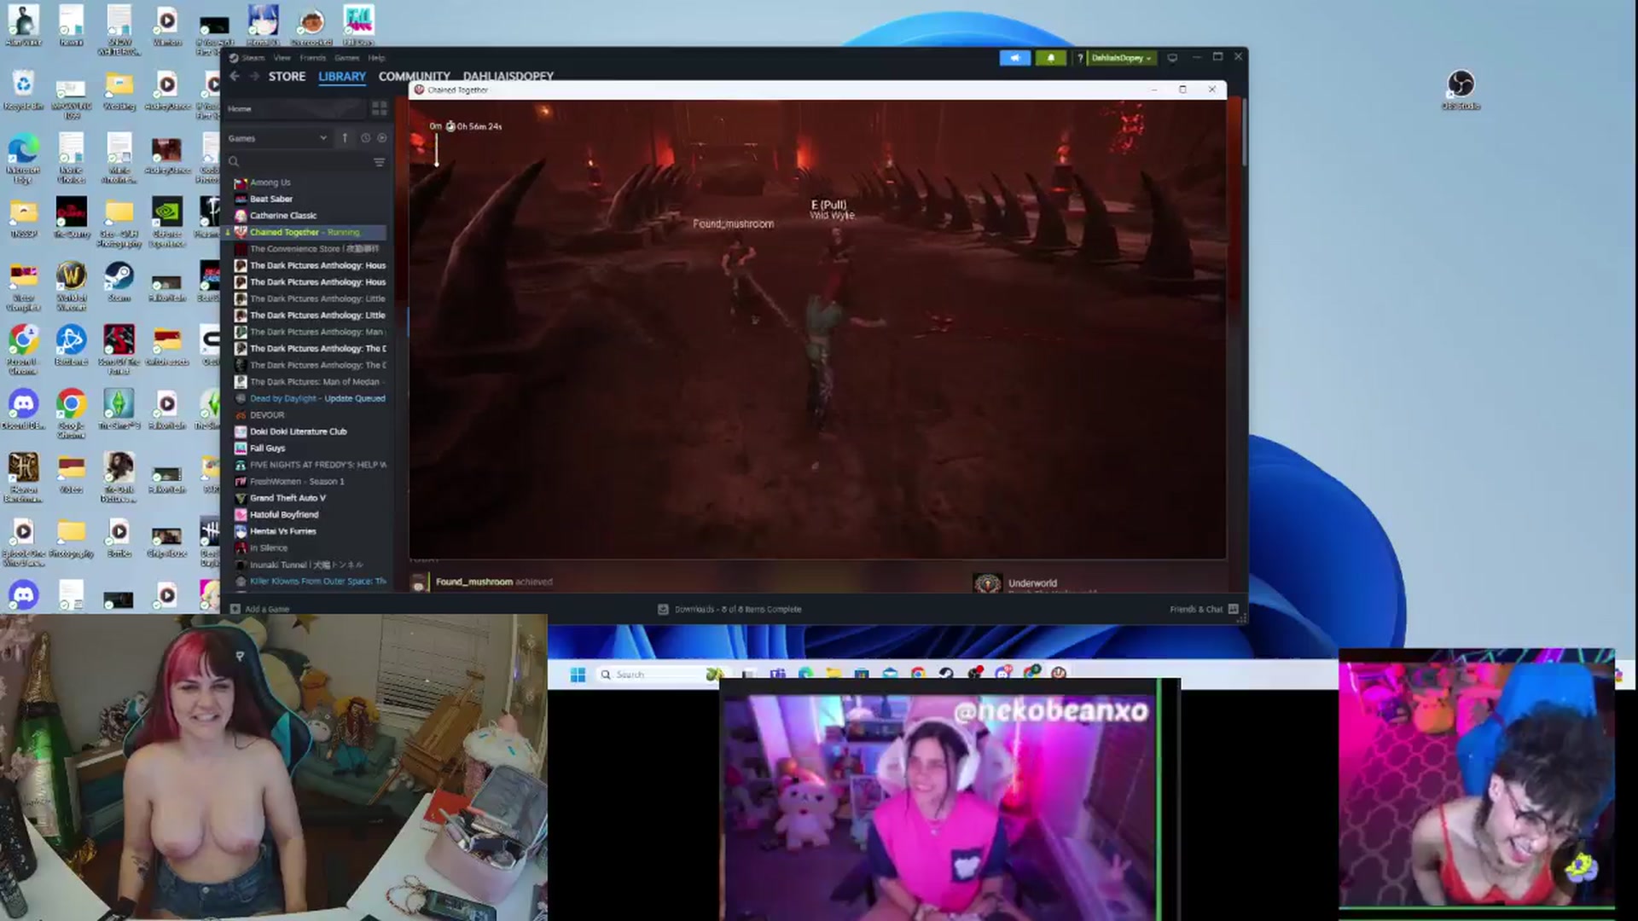This screenshot has width=1638, height=921.
Task: Click the taskbar Search box
Action: [659, 675]
